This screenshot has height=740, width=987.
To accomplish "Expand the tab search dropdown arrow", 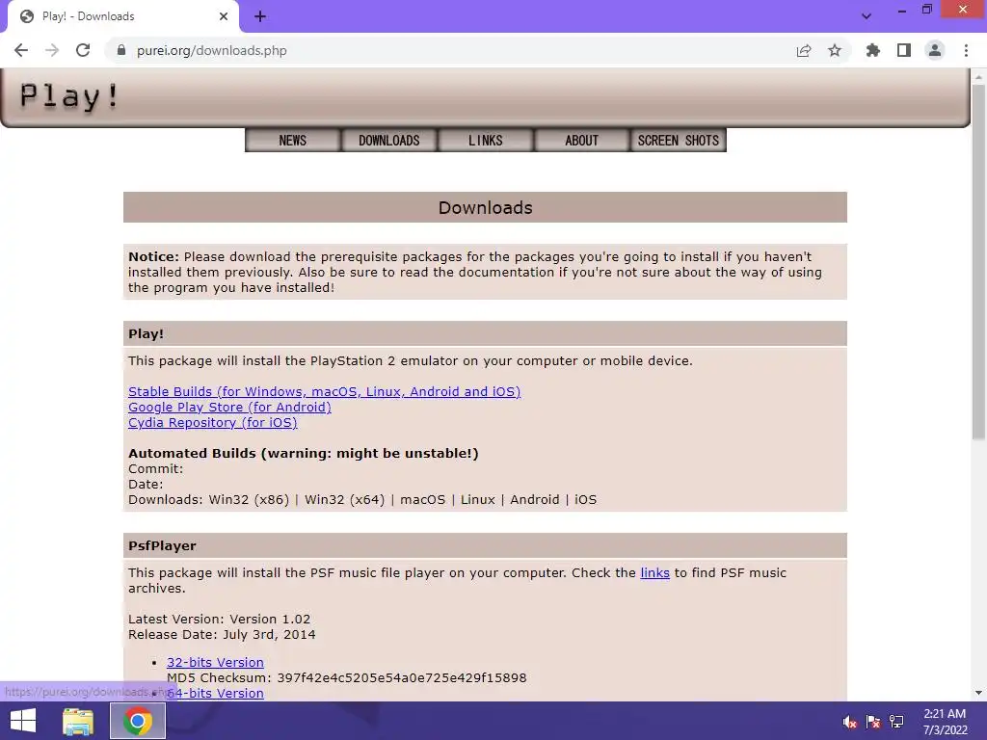I will tap(867, 16).
